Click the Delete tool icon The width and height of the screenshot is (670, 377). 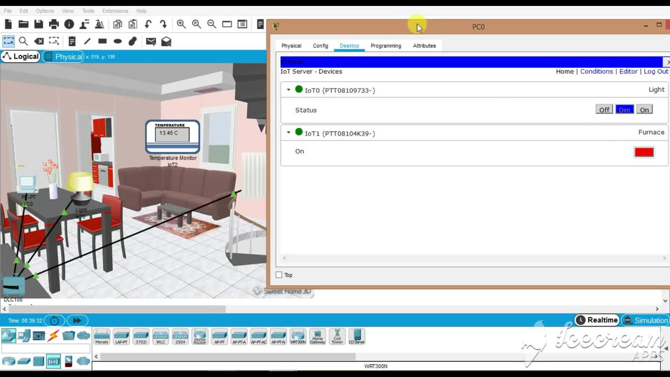(39, 41)
